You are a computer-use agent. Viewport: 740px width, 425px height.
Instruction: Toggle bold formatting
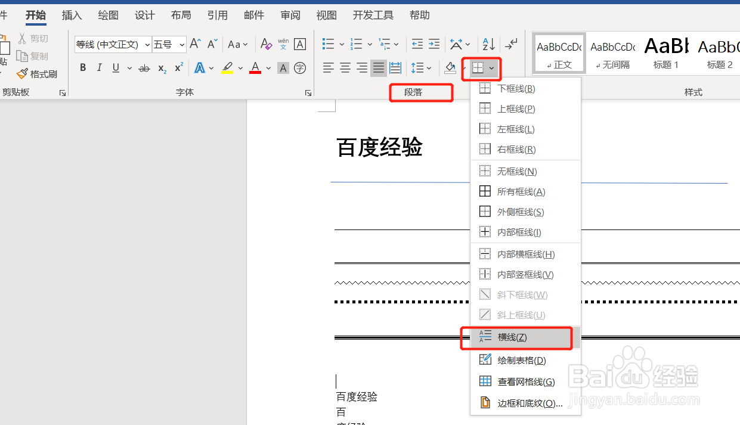(x=83, y=68)
